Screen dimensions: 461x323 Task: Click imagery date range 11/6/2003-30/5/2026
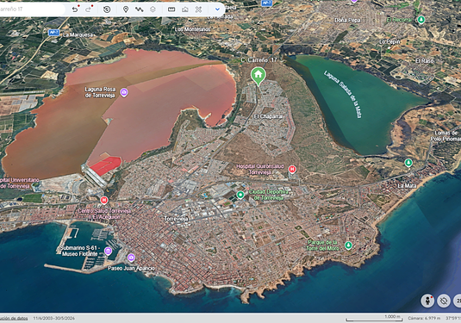[53, 319]
